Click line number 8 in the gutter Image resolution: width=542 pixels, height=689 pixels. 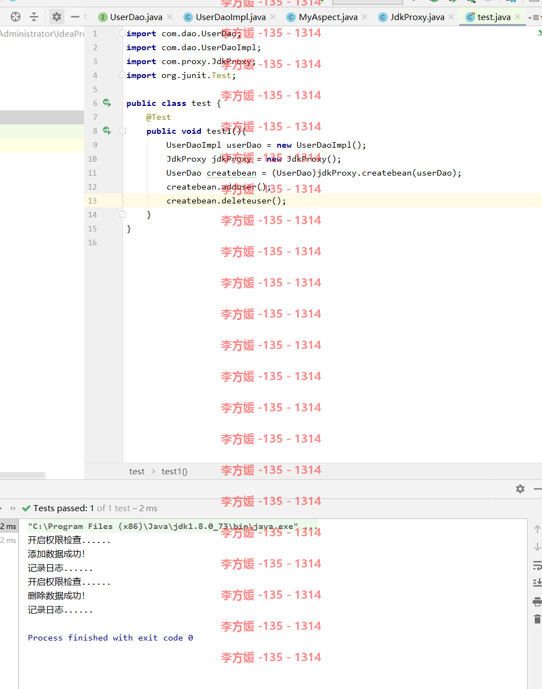click(x=95, y=131)
